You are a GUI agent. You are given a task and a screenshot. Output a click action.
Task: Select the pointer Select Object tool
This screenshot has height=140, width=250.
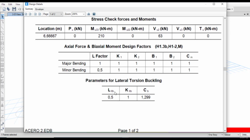(x=2, y=16)
